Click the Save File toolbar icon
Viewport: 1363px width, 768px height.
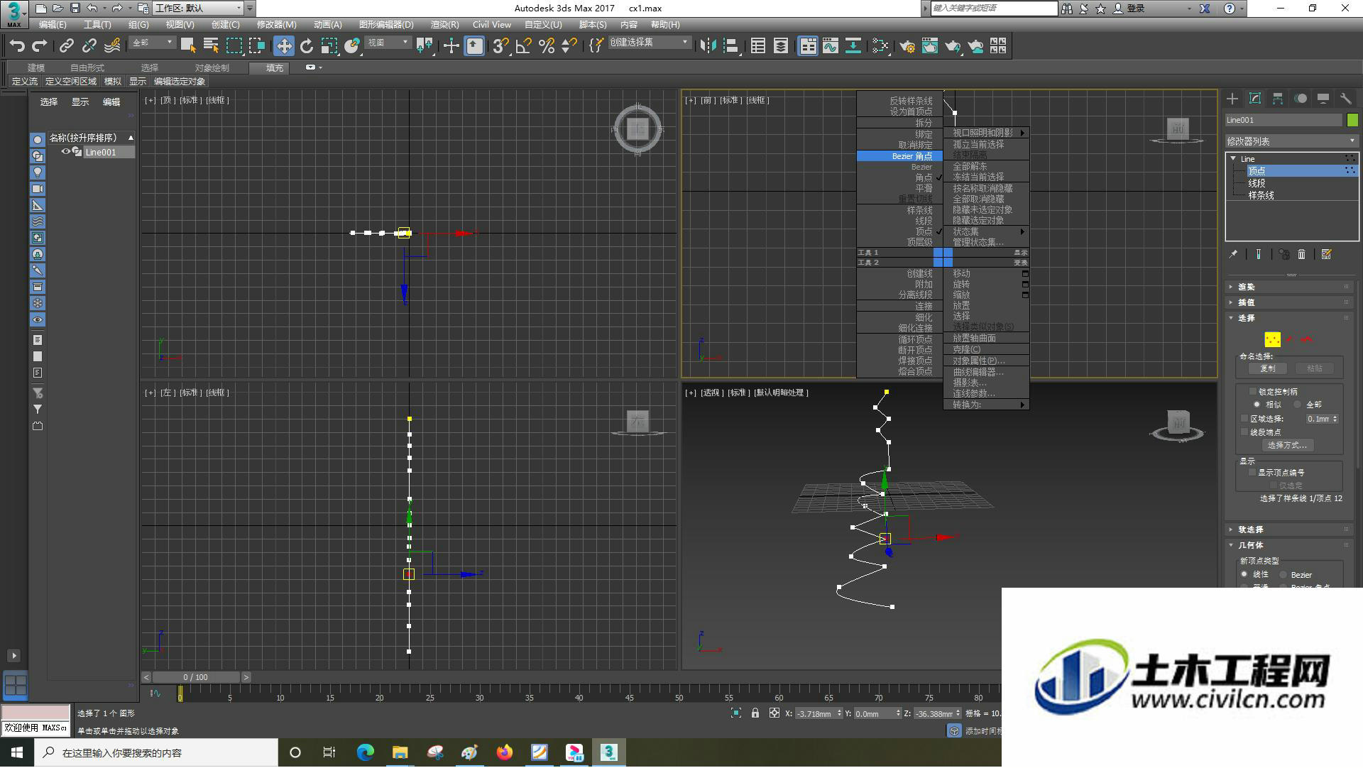(75, 9)
